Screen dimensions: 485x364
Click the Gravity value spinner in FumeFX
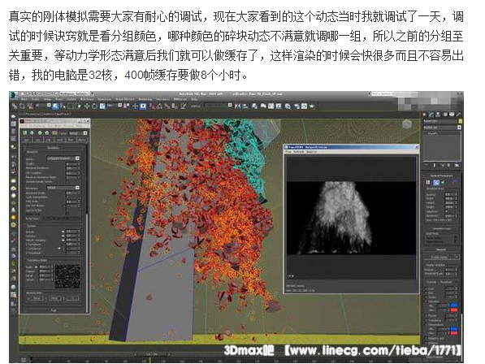click(x=79, y=232)
